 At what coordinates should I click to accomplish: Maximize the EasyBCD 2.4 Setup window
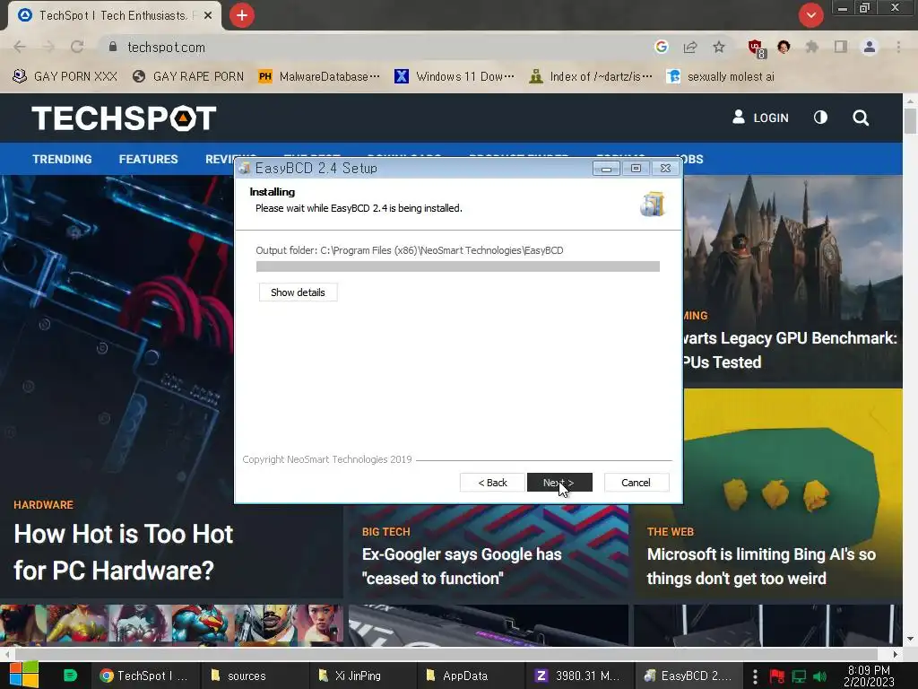[x=636, y=169]
